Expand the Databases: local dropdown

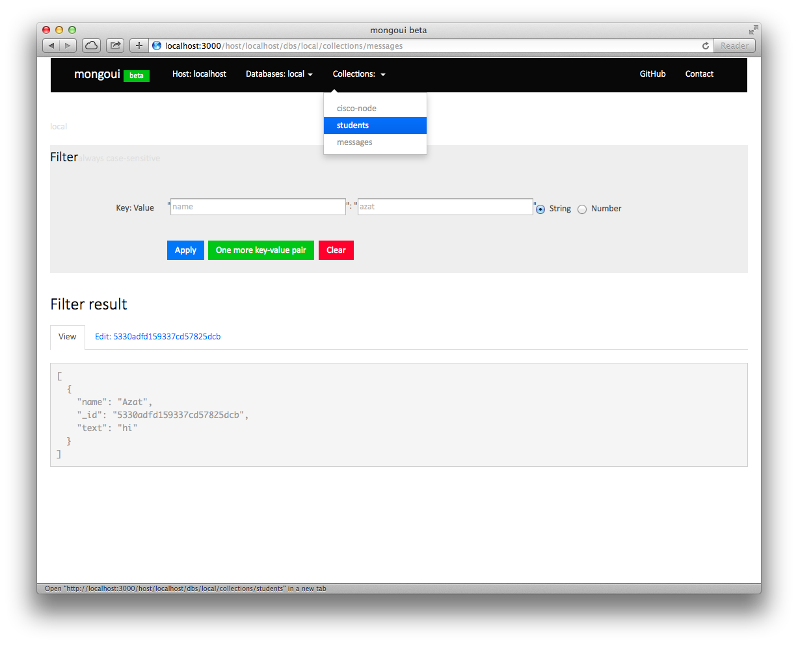279,74
